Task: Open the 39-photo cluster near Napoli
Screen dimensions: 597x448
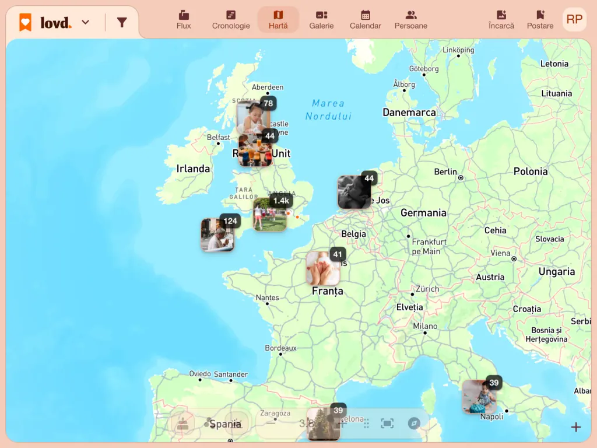Action: (479, 397)
